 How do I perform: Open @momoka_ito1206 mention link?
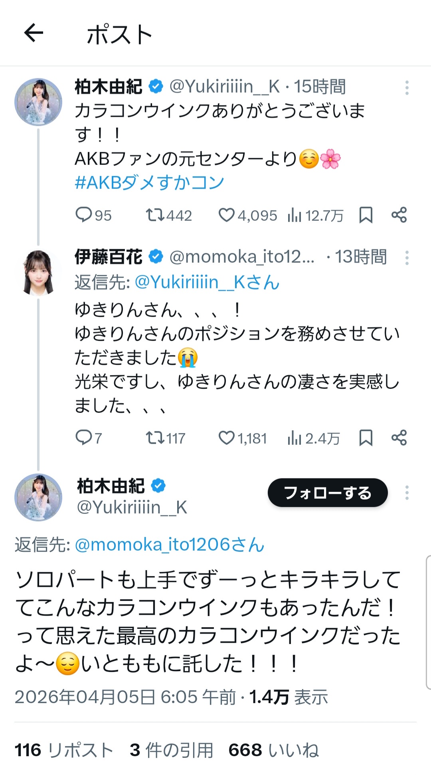[x=169, y=545]
